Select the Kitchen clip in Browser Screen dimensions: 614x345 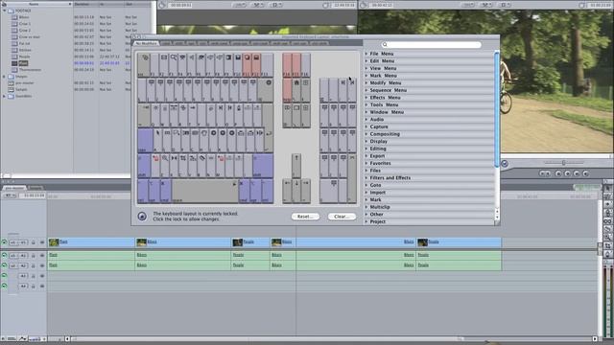coord(25,50)
